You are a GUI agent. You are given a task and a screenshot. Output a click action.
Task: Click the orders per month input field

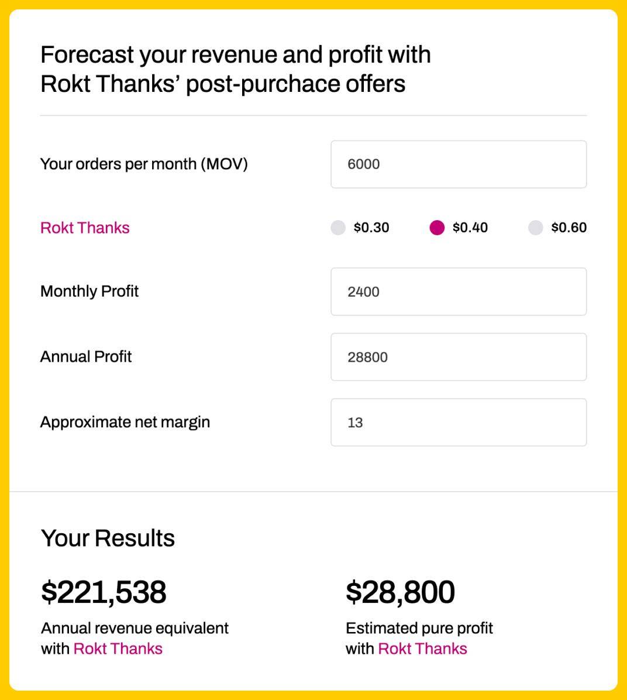(x=458, y=164)
